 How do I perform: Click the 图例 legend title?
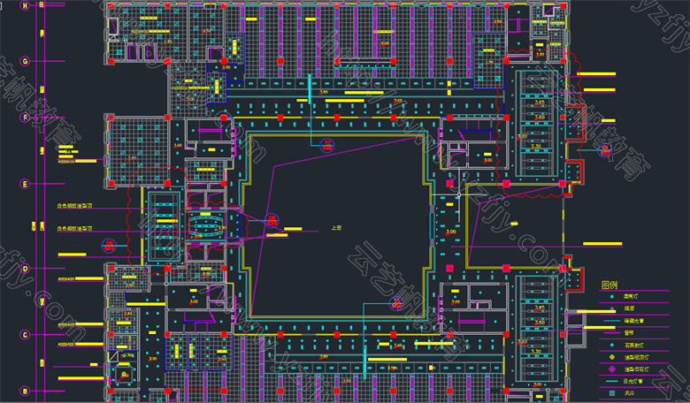pos(609,285)
